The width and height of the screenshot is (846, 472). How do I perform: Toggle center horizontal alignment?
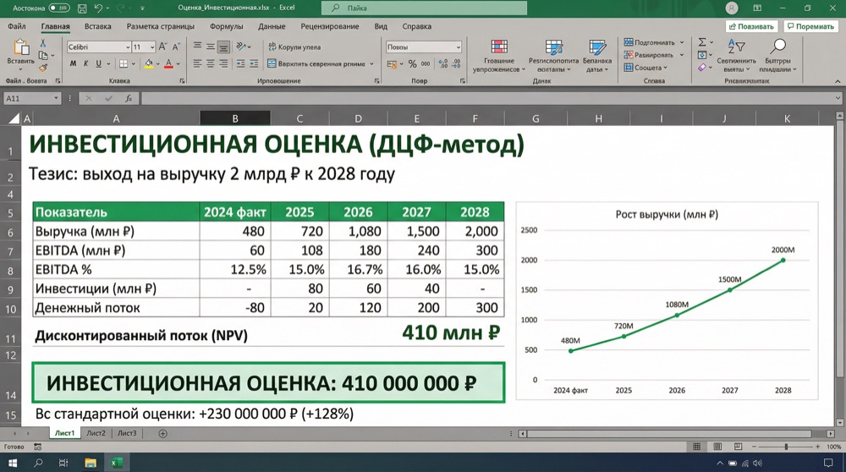pyautogui.click(x=211, y=63)
